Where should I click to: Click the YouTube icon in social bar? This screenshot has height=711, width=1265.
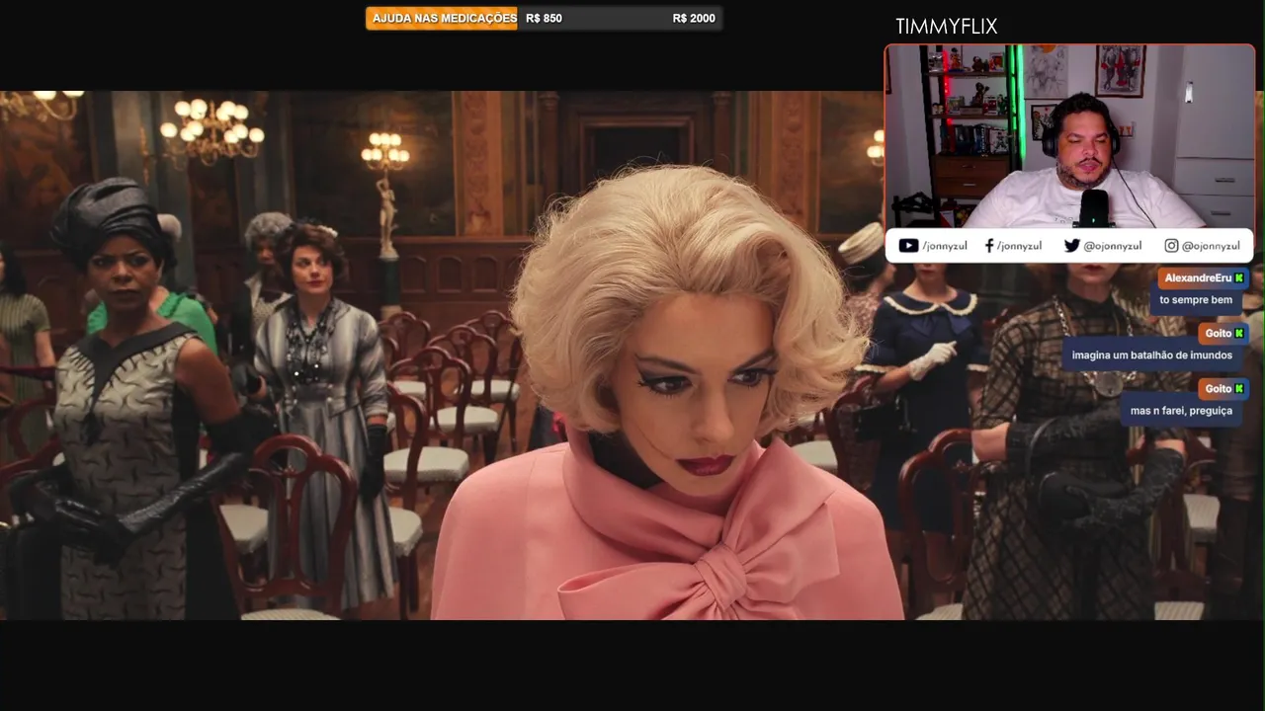tap(908, 246)
